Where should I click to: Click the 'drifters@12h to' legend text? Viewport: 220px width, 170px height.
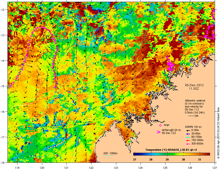tap(171, 130)
